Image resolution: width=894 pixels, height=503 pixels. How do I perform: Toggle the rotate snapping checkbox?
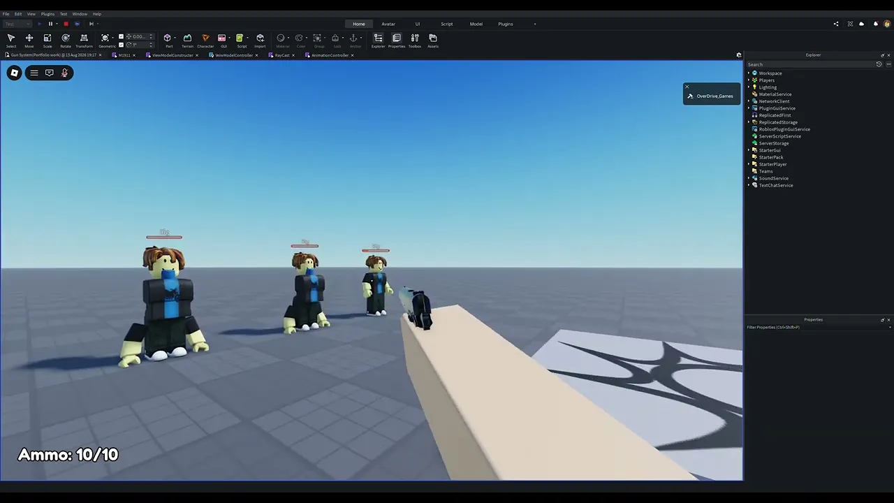[121, 45]
